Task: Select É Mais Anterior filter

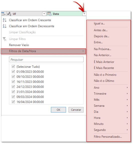Action: [x=104, y=62]
